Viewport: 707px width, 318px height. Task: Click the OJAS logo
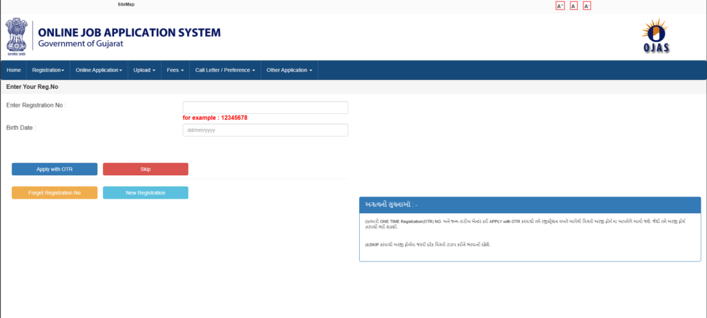654,37
